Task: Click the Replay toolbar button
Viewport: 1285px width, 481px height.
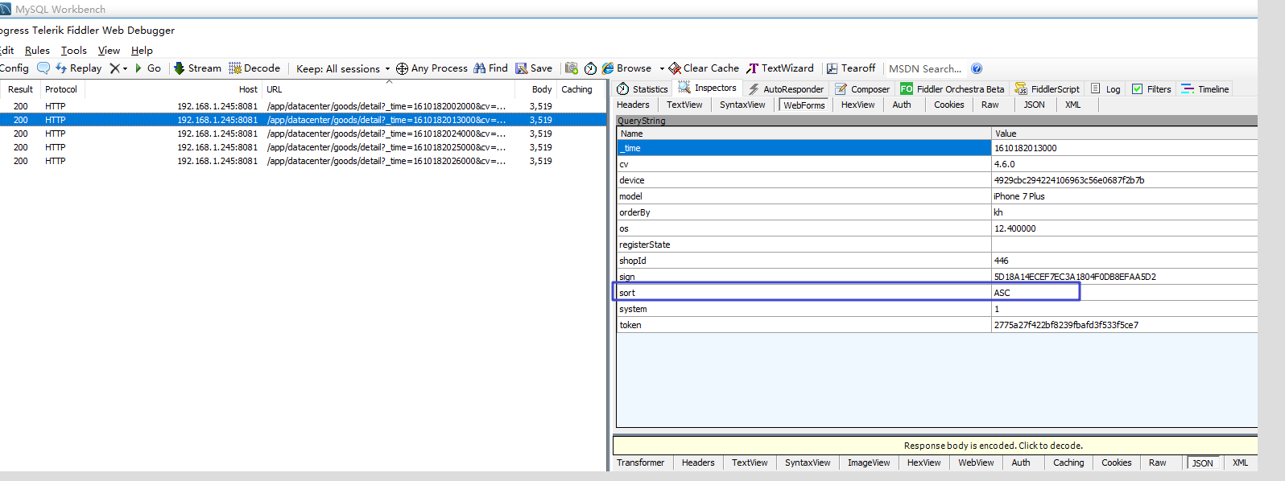Action: (78, 68)
